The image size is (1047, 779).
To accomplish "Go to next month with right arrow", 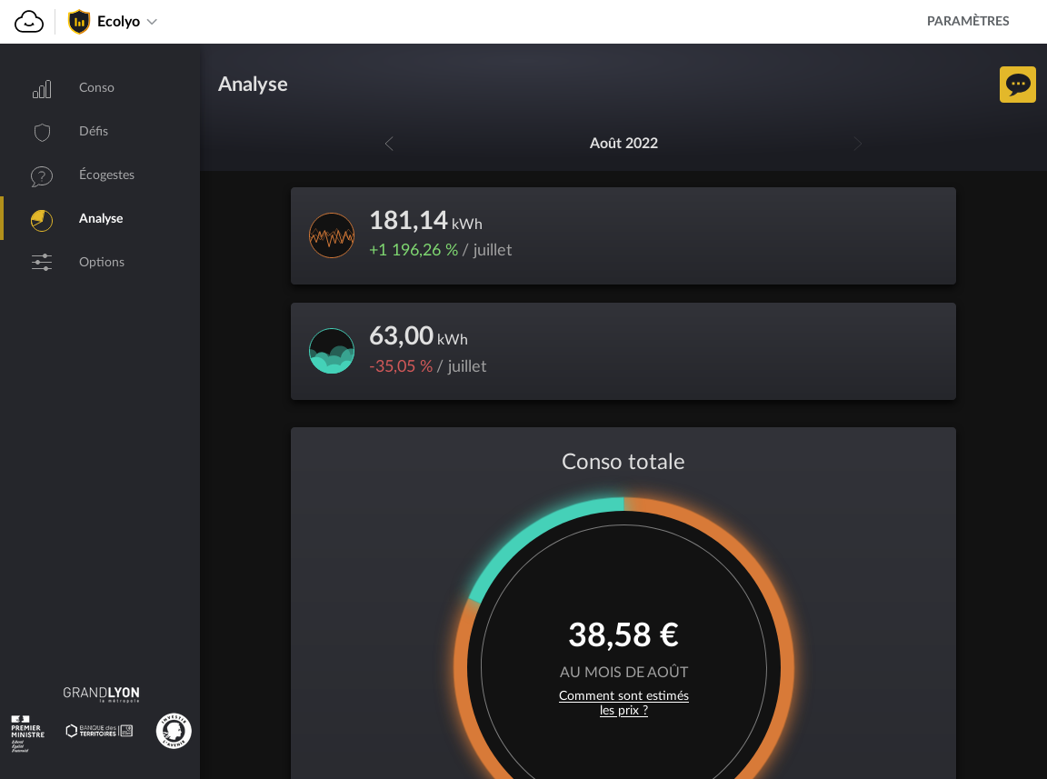I will (x=857, y=143).
